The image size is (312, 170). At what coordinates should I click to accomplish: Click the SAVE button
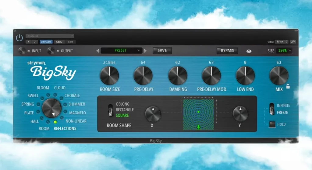[162, 50]
